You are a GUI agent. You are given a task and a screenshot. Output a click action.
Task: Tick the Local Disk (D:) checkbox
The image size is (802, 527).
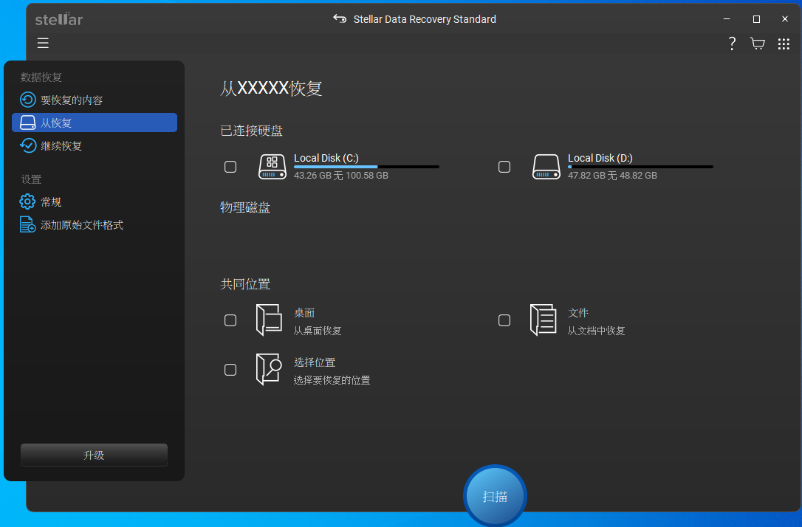(504, 167)
